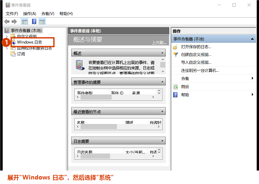Click the Back arrow toolbar icon
Viewport: 259px width, 184px height.
pyautogui.click(x=7, y=21)
